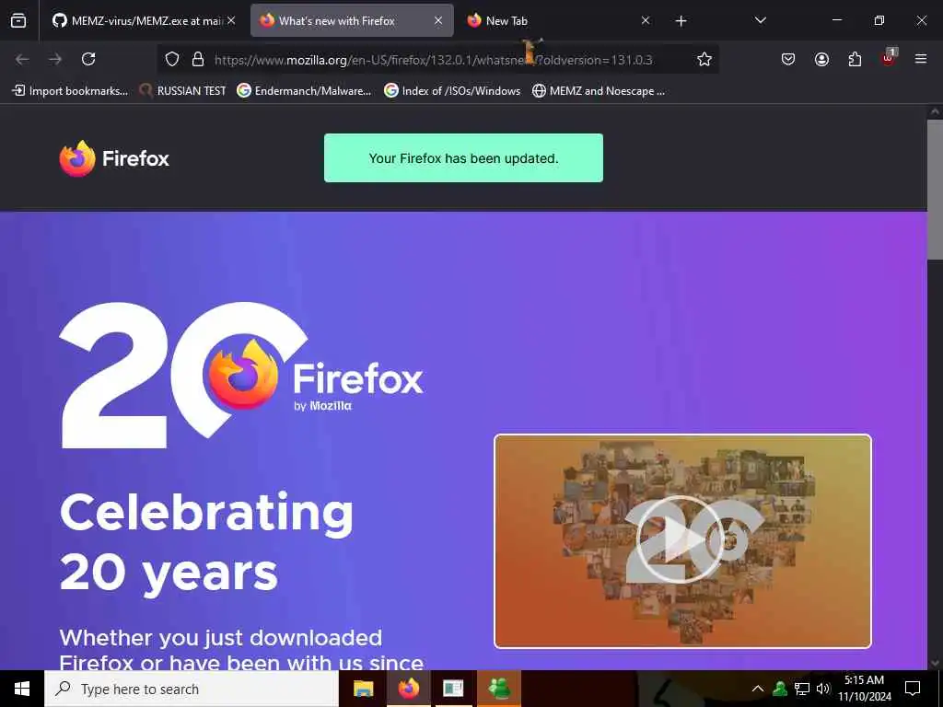Image resolution: width=943 pixels, height=707 pixels.
Task: Open the Extensions puzzle icon
Action: coord(855,59)
